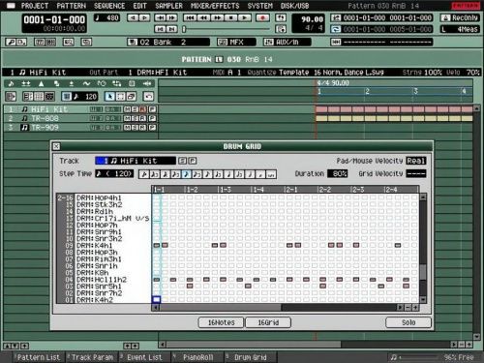Image resolution: width=484 pixels, height=363 pixels.
Task: Open the Drum Grid Track selector
Action: tap(136, 161)
